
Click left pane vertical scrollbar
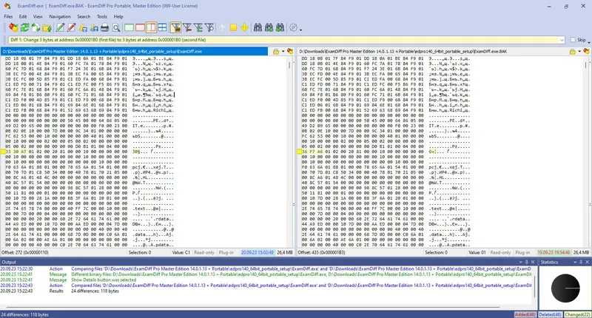(x=289, y=152)
